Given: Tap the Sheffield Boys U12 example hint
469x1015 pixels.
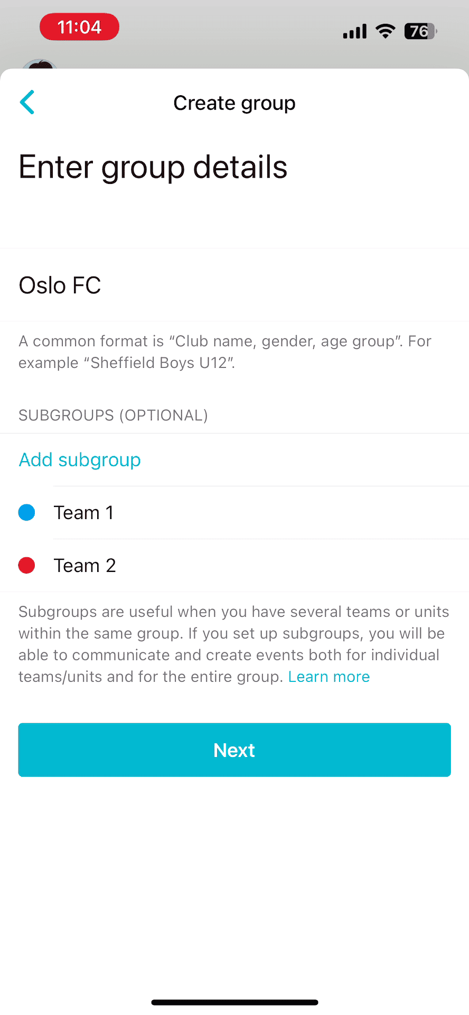Looking at the screenshot, I should [225, 352].
